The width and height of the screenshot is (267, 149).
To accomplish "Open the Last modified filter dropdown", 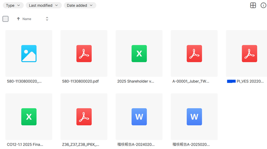I will tap(43, 5).
